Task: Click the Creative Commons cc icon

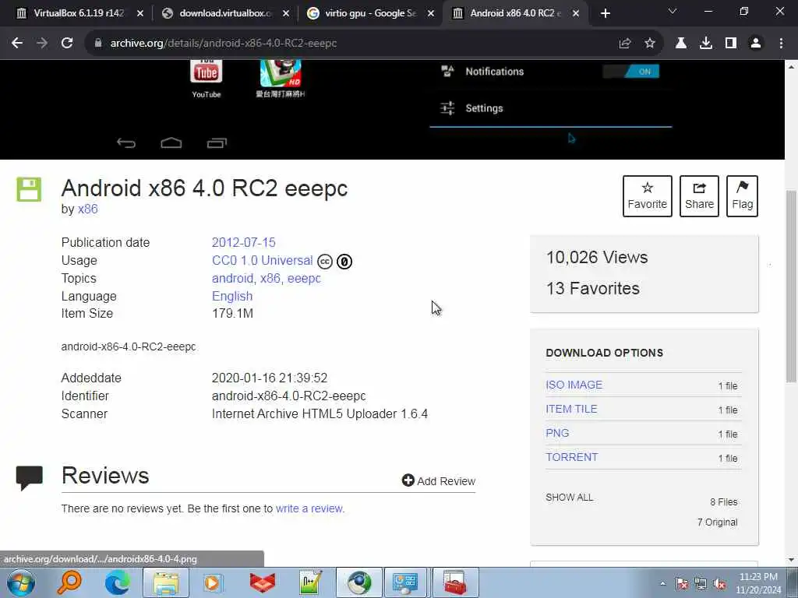Action: (325, 262)
